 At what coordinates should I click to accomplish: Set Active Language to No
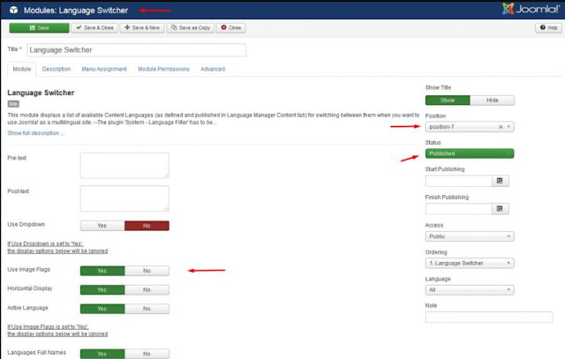tap(147, 309)
